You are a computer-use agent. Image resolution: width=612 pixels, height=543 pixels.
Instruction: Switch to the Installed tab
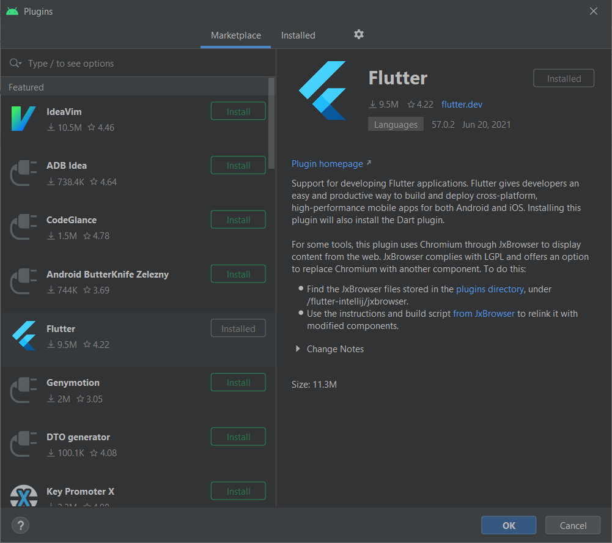[x=298, y=35]
